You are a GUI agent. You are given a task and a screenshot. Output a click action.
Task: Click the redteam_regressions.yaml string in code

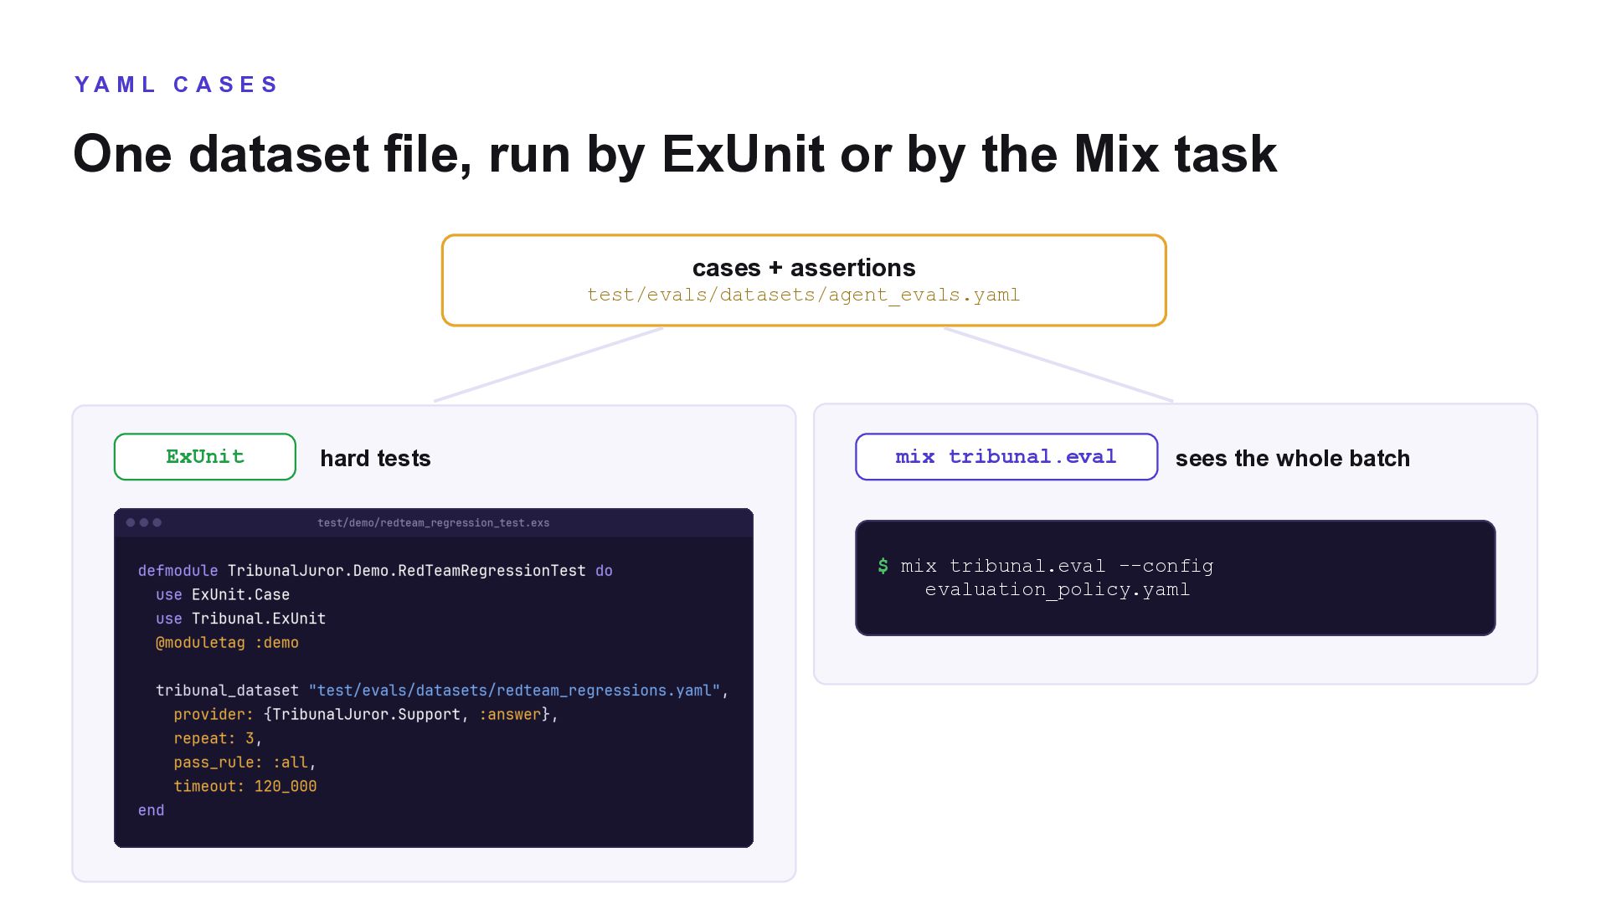coord(514,691)
